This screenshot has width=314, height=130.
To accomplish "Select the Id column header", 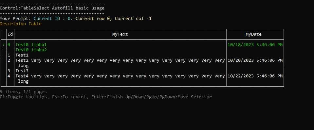I will tap(10, 34).
